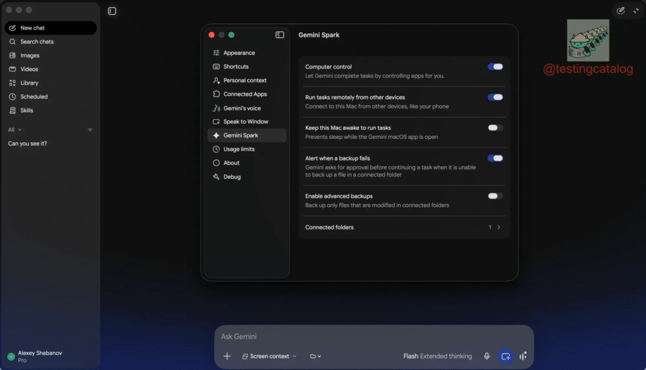The image size is (646, 370).
Task: Click the testingcatalog avatar thumbnail
Action: (x=588, y=40)
